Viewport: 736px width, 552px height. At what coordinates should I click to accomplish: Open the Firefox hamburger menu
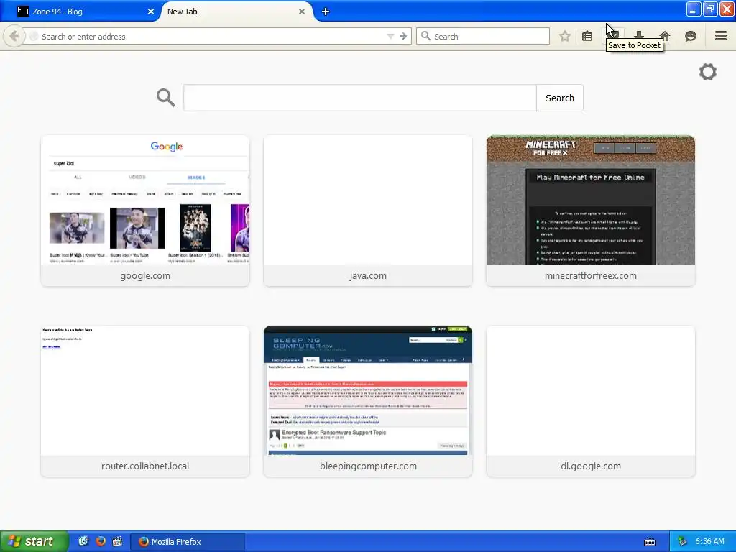point(721,36)
